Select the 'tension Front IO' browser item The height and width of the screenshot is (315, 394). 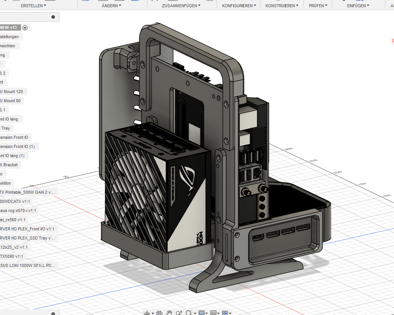[x=15, y=138]
